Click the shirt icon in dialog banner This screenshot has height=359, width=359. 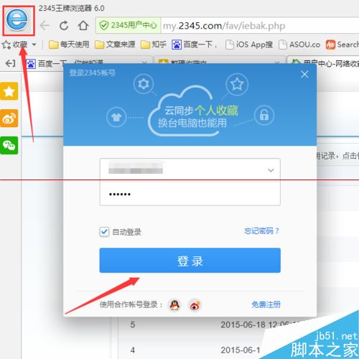point(116,117)
